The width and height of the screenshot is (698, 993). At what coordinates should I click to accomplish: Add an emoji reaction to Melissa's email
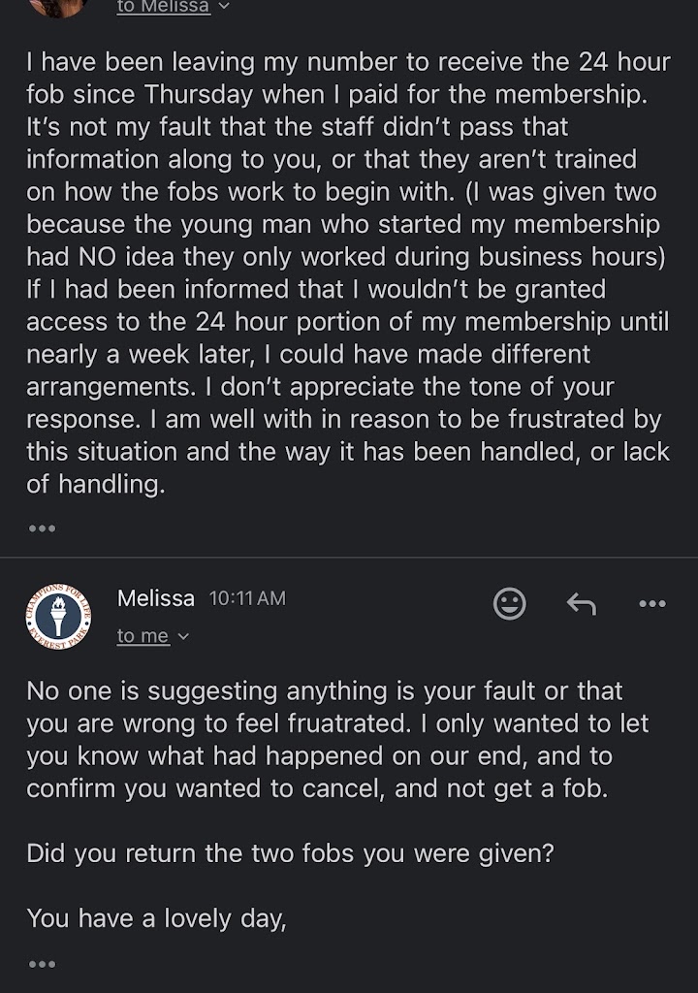[510, 603]
